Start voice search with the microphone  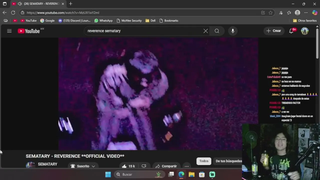233,31
